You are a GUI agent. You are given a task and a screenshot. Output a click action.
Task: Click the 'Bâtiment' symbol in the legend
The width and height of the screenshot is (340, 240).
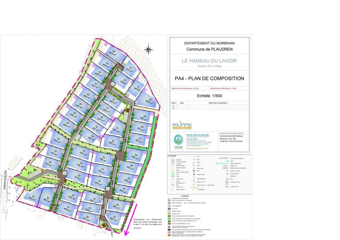[173, 160]
